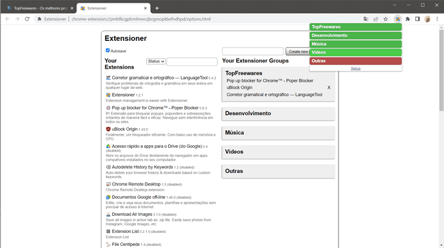
Task: Click the Download All Images icon
Action: (x=108, y=215)
